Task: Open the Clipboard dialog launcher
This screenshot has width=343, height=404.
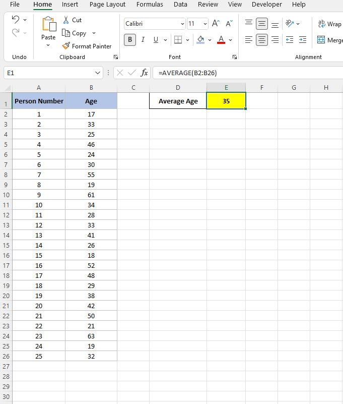Action: coord(116,57)
